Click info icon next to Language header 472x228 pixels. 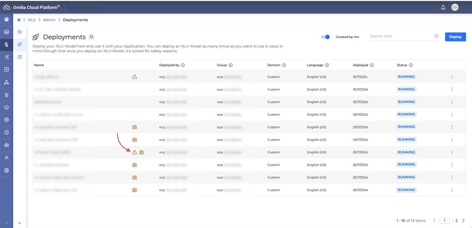coord(327,65)
